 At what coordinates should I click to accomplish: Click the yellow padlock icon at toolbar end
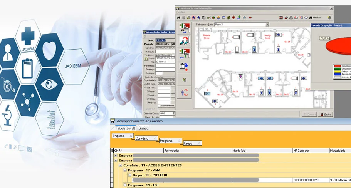(x=329, y=18)
